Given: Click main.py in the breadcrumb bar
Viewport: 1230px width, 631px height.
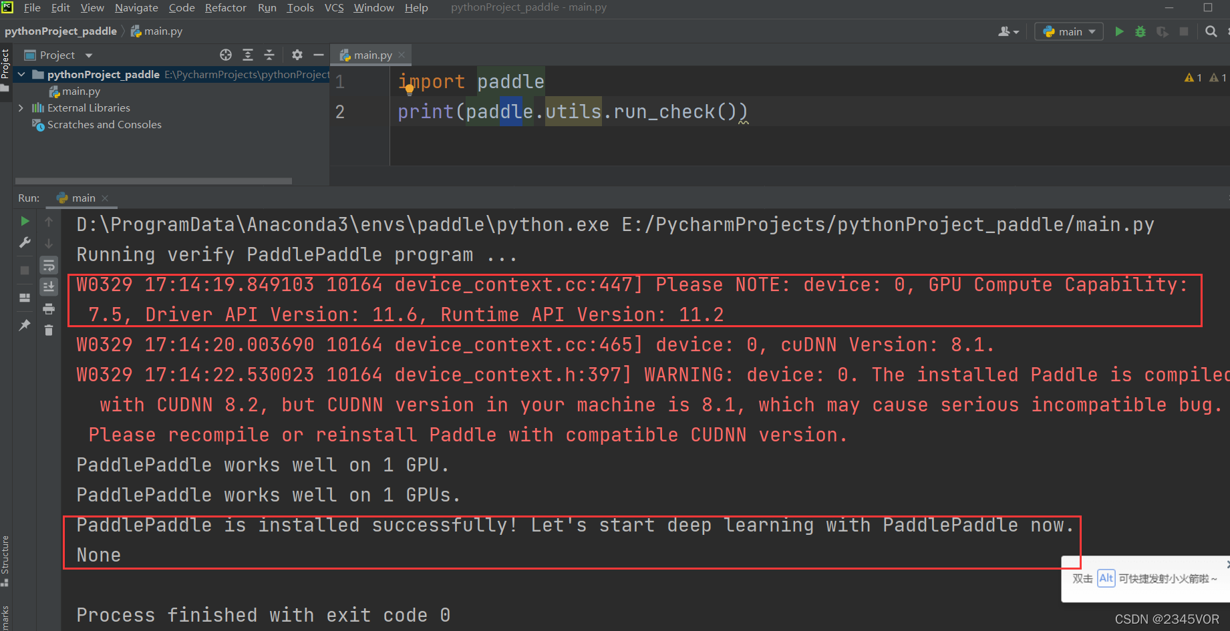Looking at the screenshot, I should point(162,31).
